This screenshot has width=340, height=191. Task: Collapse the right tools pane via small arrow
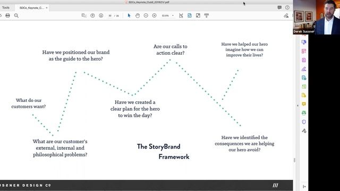[x=297, y=106]
